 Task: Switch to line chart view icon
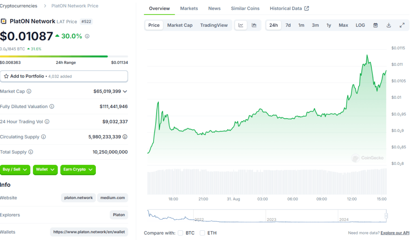tap(241, 25)
